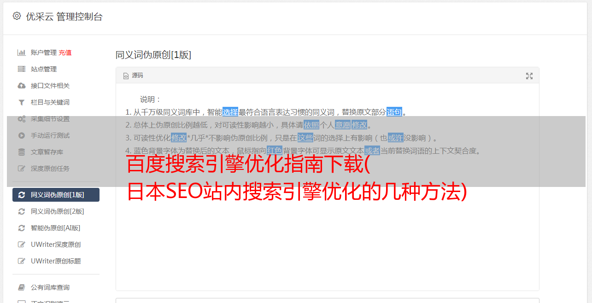Click the 站点管理 server icon

coord(21,69)
